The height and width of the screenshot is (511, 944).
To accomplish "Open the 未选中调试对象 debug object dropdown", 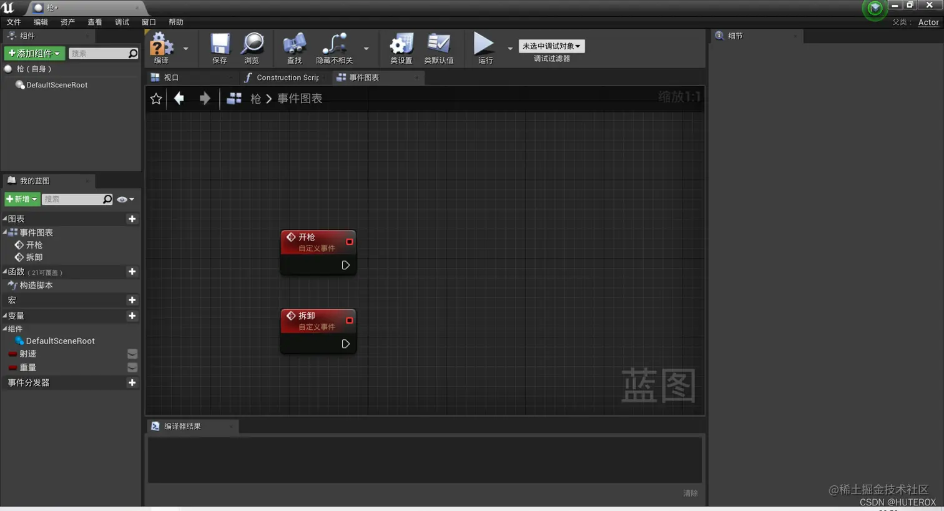I will click(551, 46).
